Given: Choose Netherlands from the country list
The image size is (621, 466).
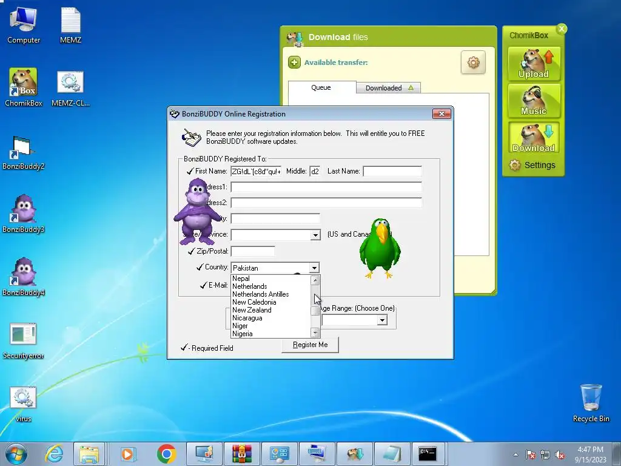Looking at the screenshot, I should pyautogui.click(x=271, y=286).
